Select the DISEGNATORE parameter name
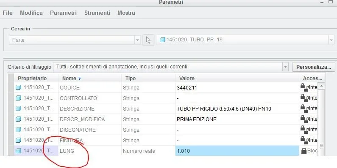Viewport: 337px width, 168px height. [78, 130]
